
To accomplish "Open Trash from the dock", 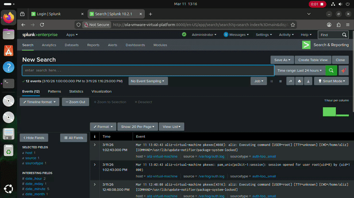I will coord(8,150).
